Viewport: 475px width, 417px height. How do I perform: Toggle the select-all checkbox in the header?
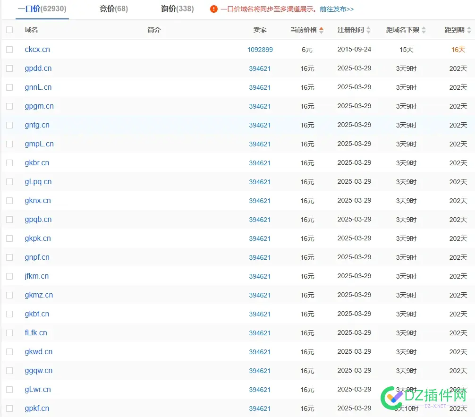[9, 29]
